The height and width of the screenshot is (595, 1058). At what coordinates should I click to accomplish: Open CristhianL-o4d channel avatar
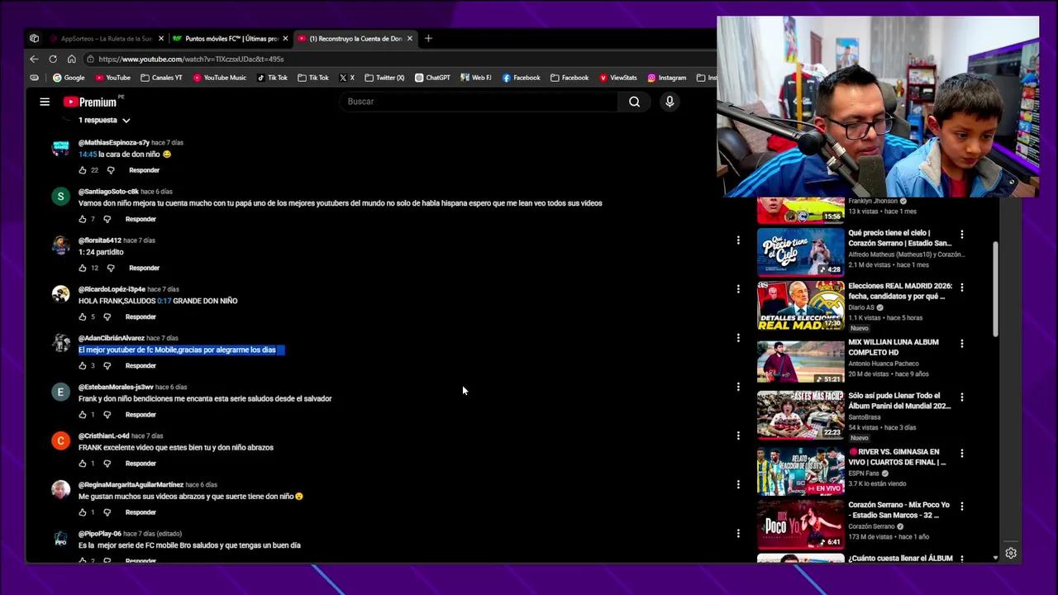pyautogui.click(x=60, y=440)
